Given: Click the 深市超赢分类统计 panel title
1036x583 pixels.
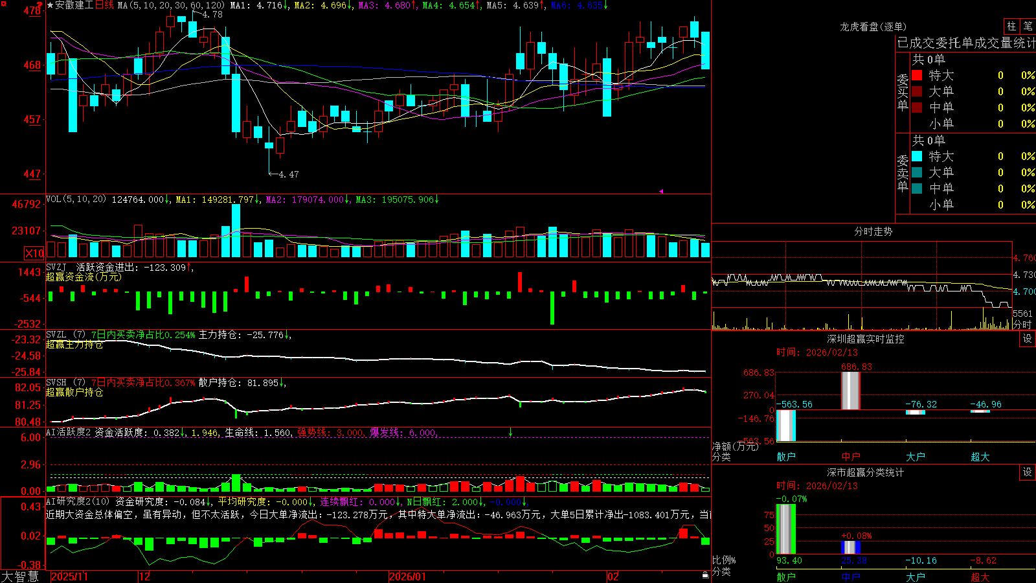Looking at the screenshot, I should click(865, 472).
